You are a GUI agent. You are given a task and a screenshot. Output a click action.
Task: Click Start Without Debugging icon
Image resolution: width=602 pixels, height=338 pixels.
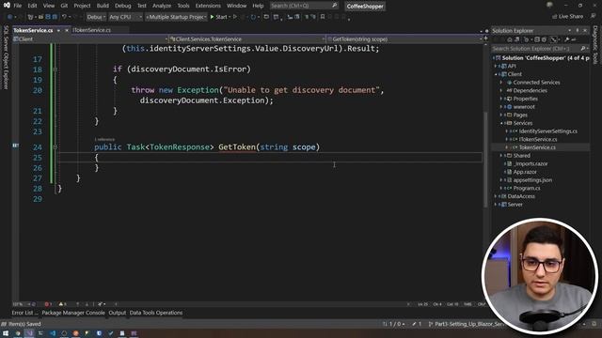coord(235,17)
